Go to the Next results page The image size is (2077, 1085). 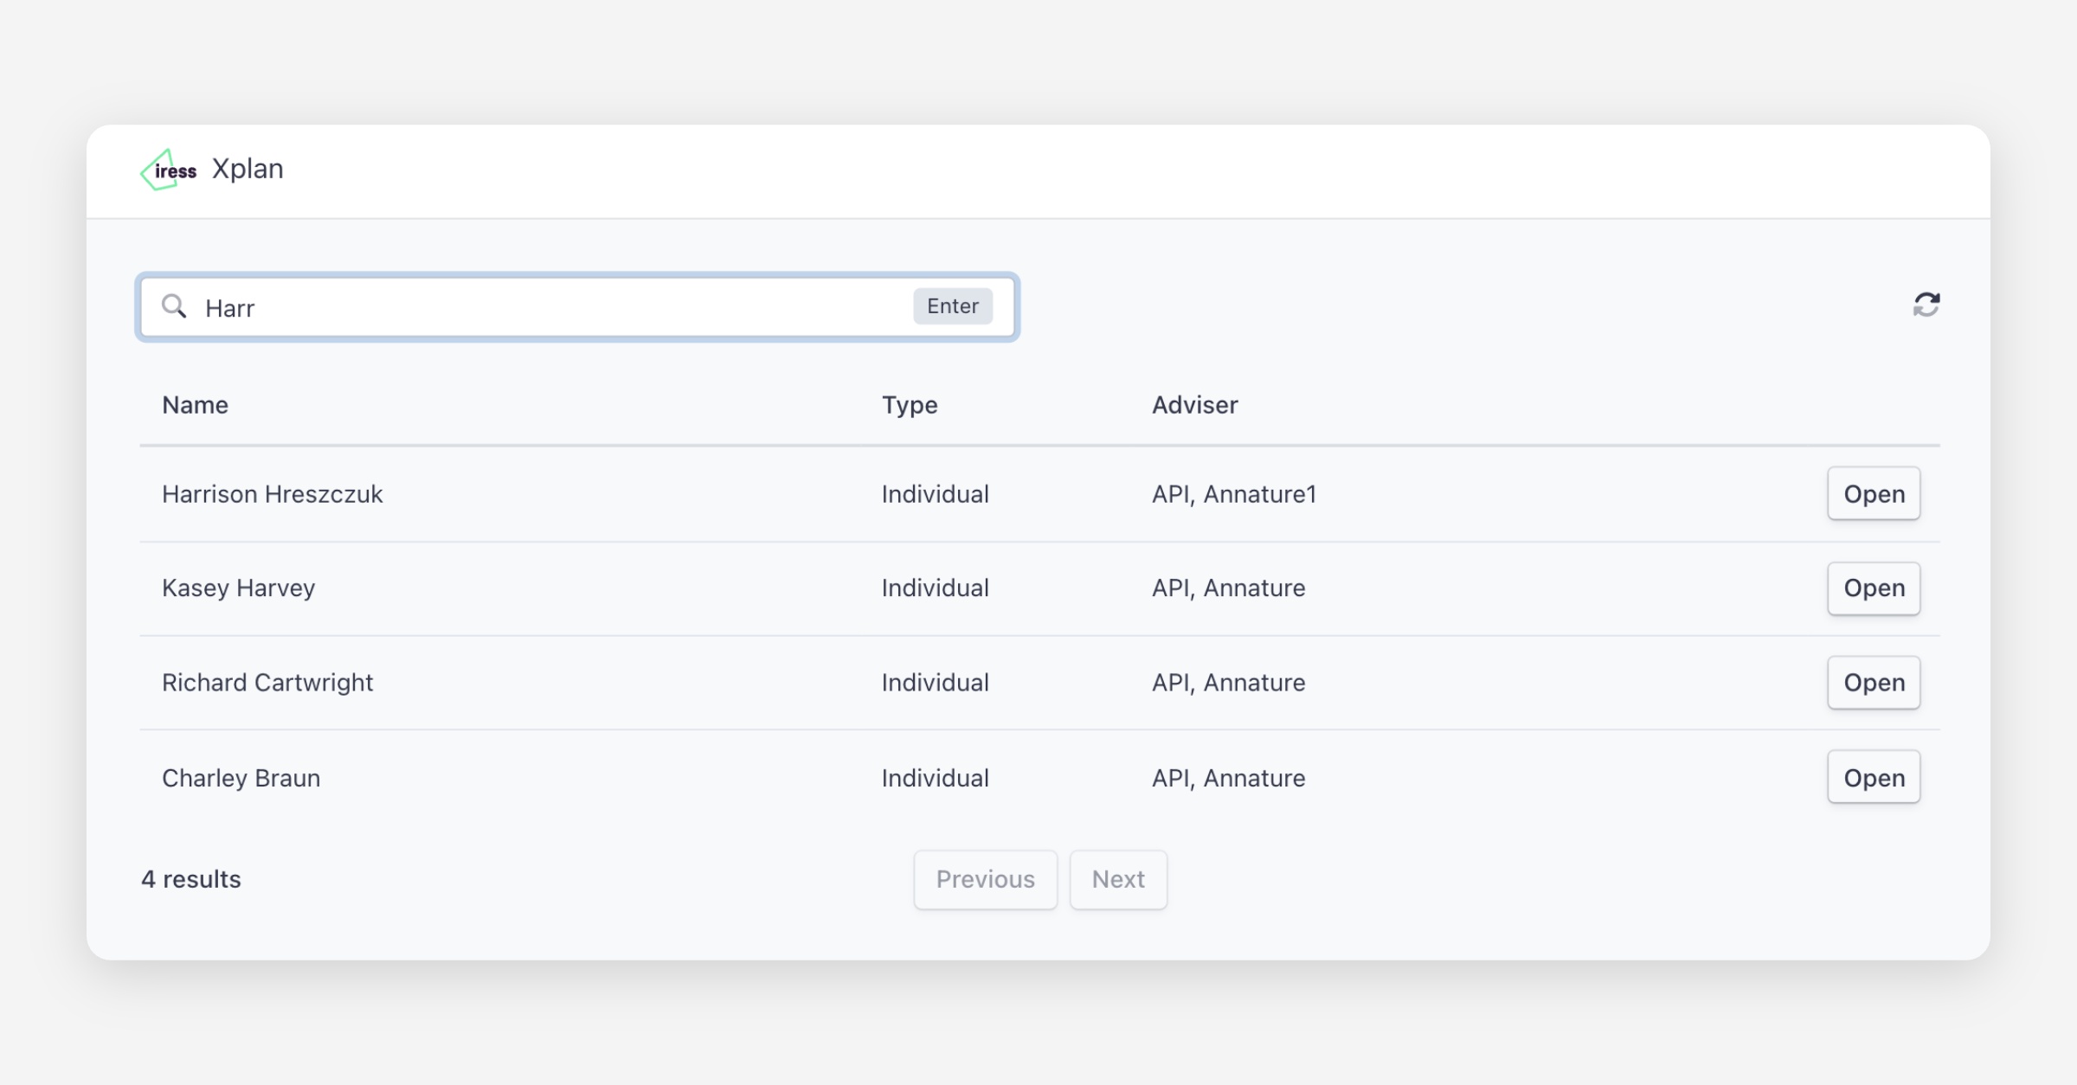(x=1117, y=879)
